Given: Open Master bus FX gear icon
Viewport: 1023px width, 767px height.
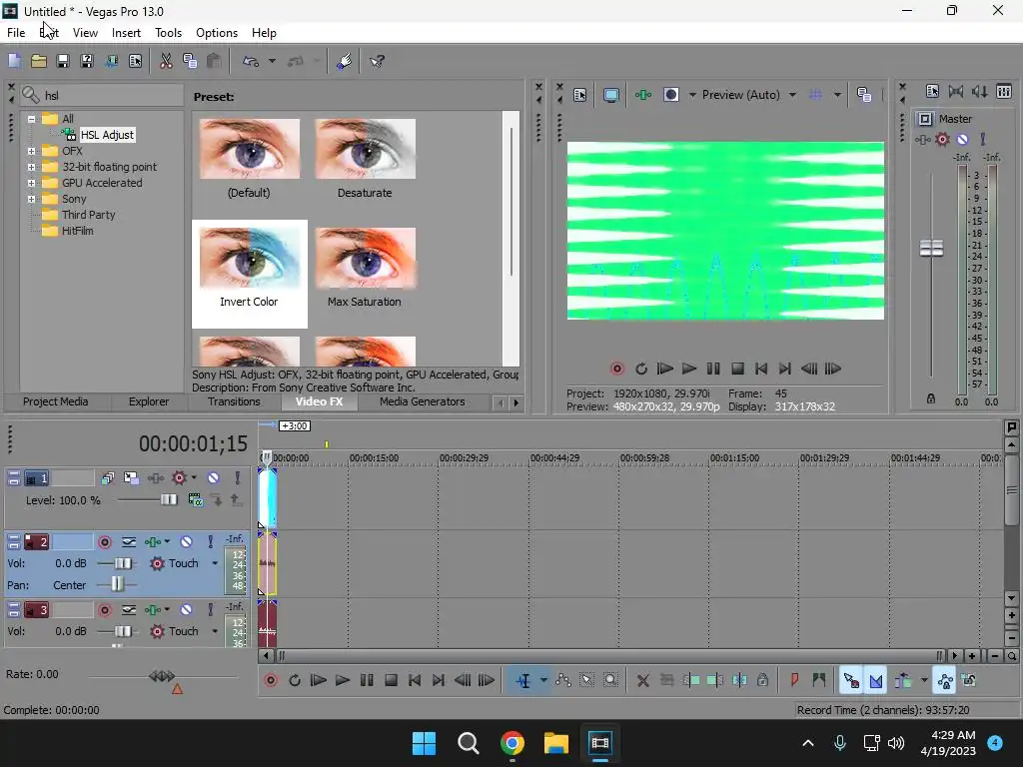Looking at the screenshot, I should pos(942,139).
